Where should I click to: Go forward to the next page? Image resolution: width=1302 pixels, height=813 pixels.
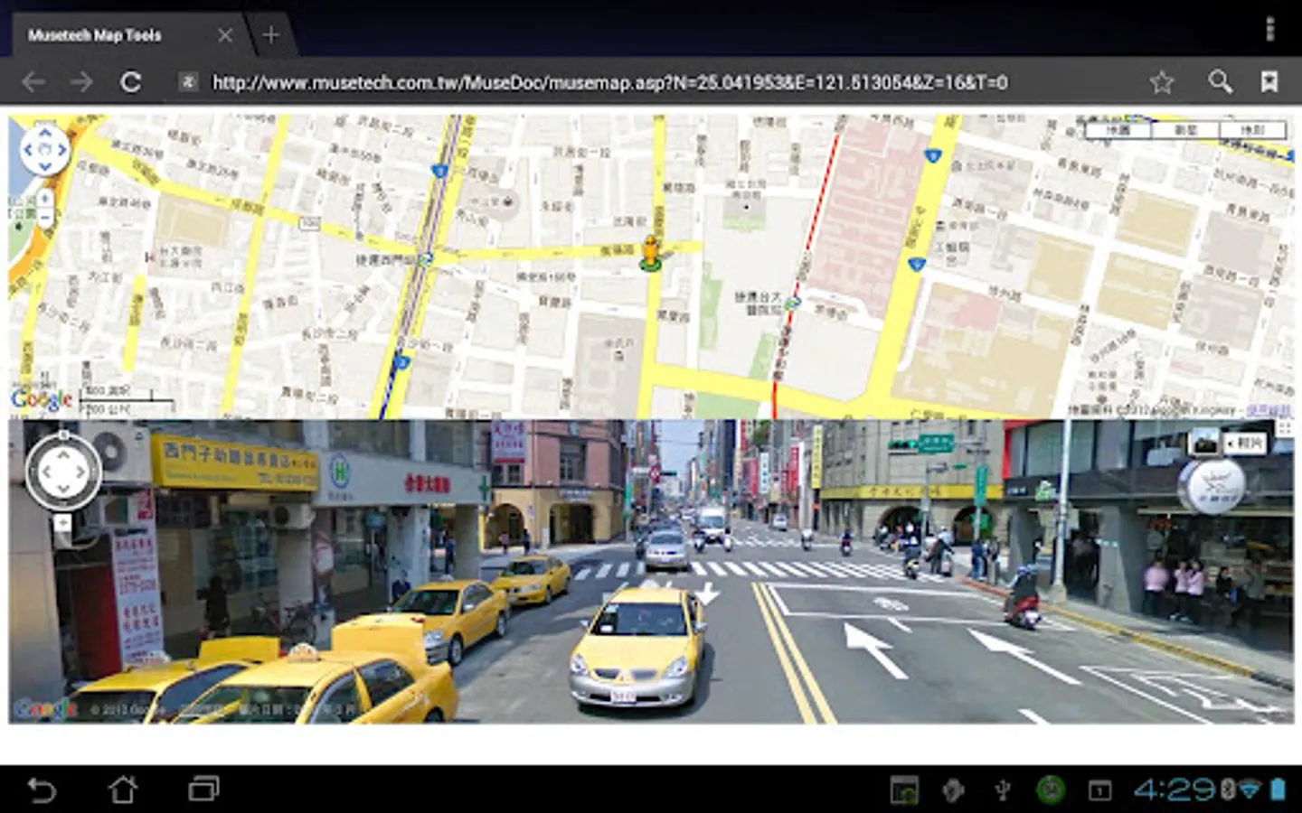tap(82, 82)
